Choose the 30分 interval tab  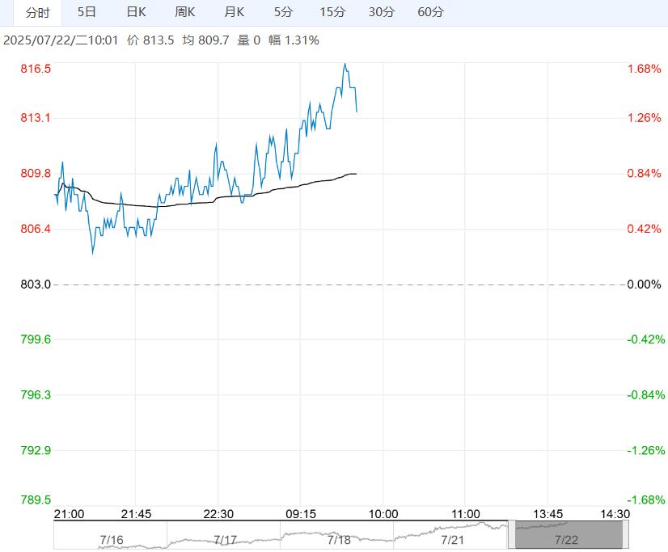[x=381, y=12]
